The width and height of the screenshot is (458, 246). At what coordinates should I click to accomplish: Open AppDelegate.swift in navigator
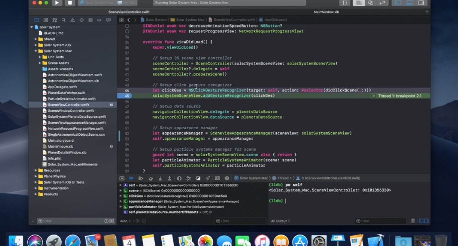[62, 87]
